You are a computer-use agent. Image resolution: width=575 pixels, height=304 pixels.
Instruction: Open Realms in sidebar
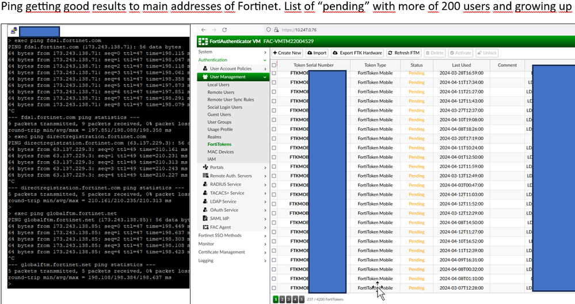point(214,137)
